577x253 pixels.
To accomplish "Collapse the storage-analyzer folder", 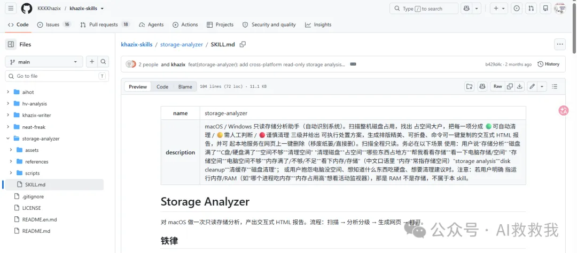I will (x=8, y=138).
